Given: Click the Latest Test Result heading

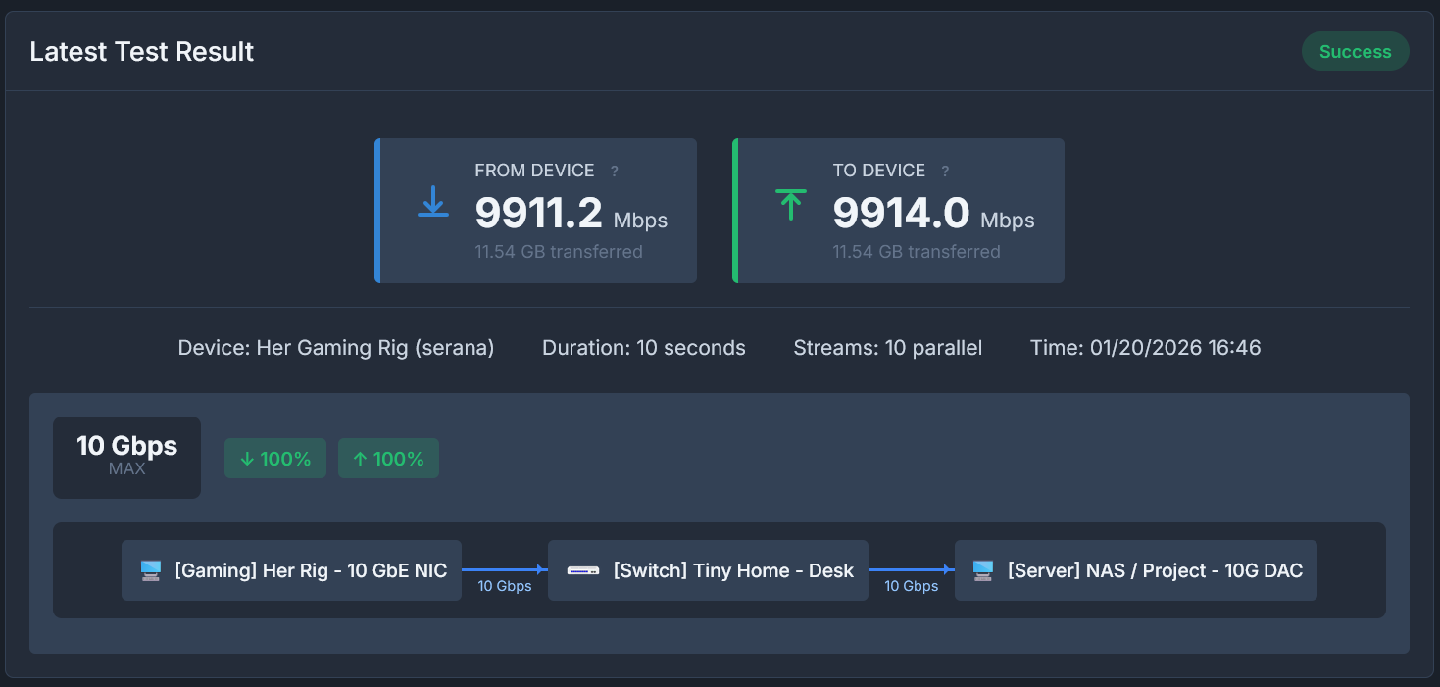Looking at the screenshot, I should (141, 51).
